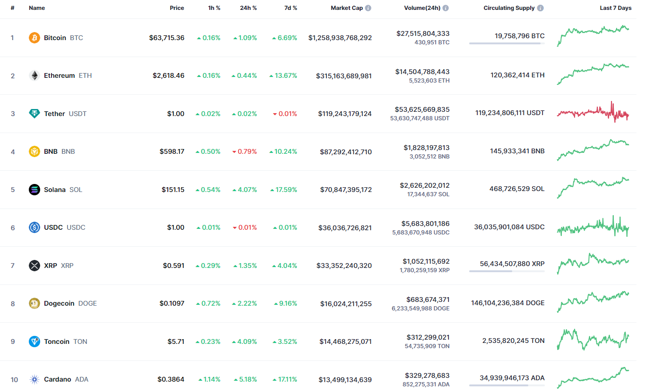The image size is (645, 392).
Task: Open Cardano's 7-day price chart
Action: [593, 377]
